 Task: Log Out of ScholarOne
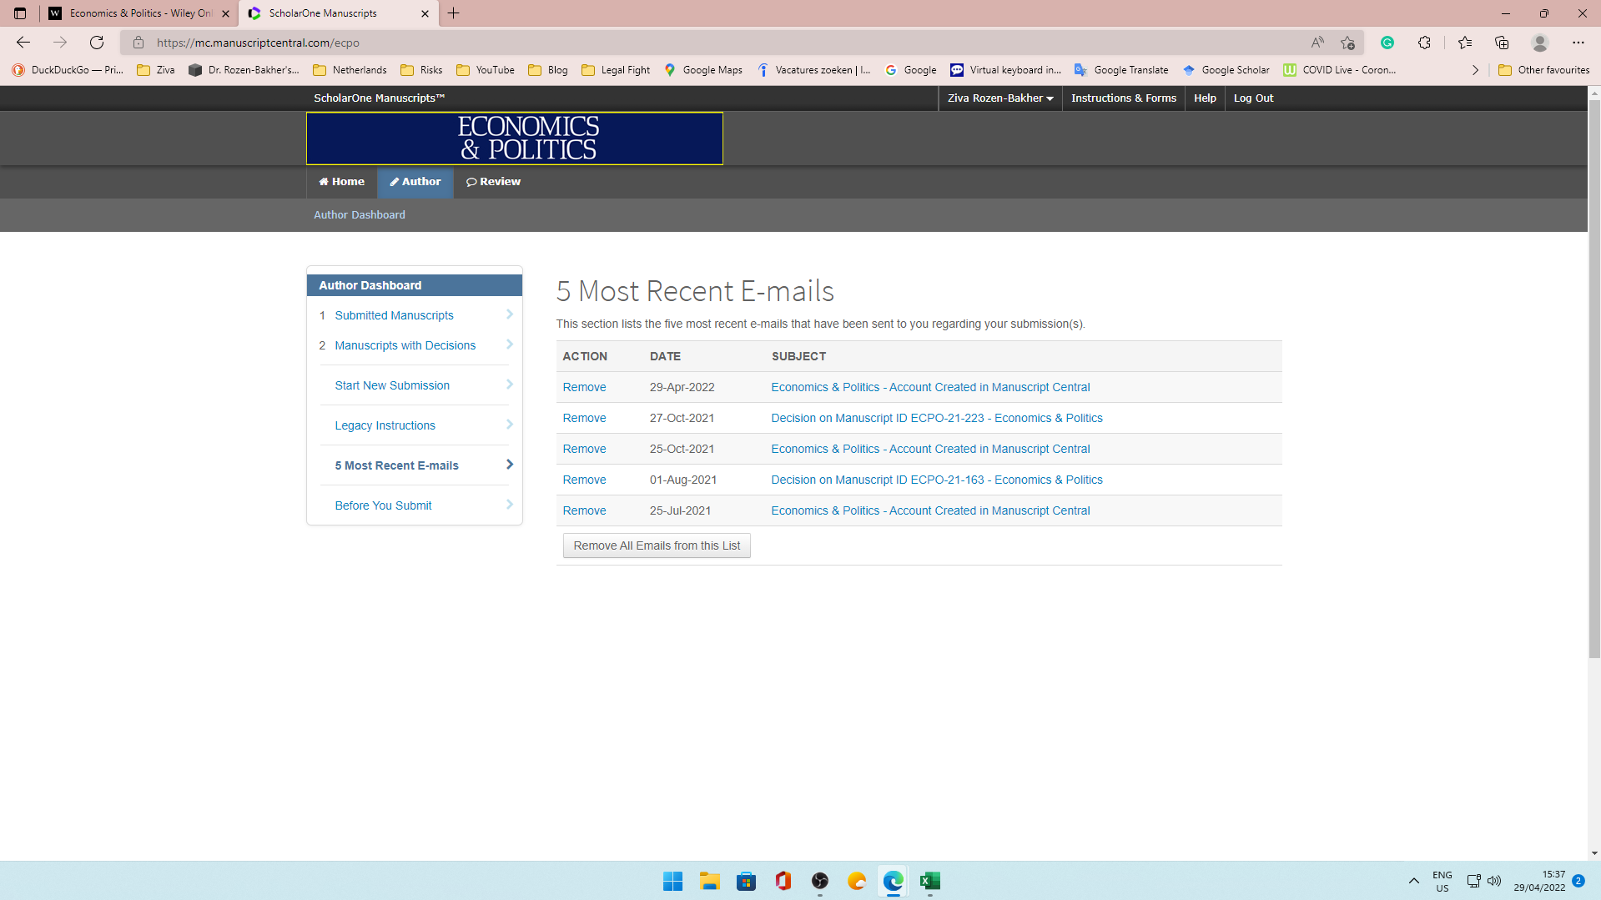(x=1253, y=98)
